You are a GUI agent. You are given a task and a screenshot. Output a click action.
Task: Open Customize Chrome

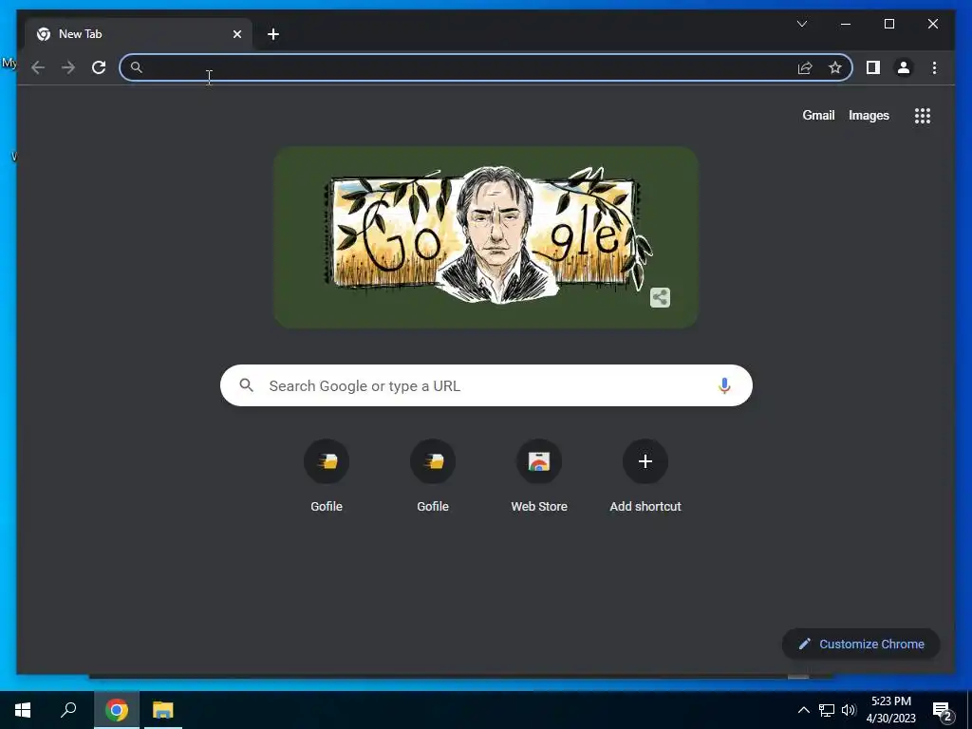tap(861, 645)
